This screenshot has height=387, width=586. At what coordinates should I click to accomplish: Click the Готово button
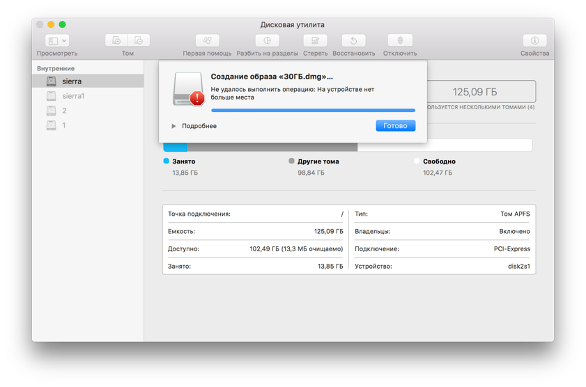(395, 126)
